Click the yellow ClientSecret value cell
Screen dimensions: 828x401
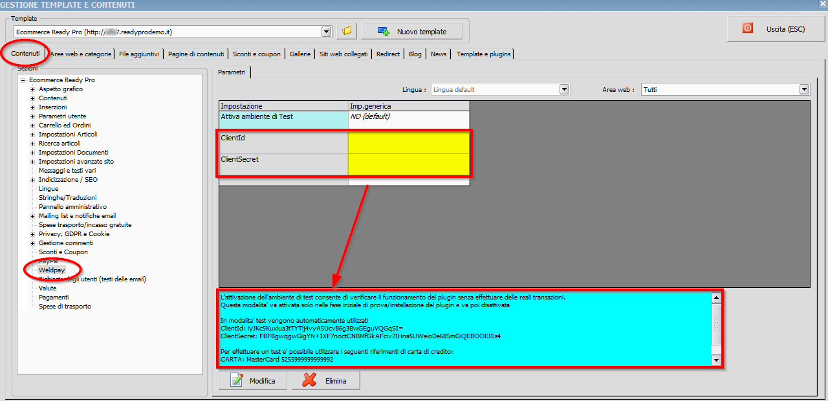tap(409, 164)
